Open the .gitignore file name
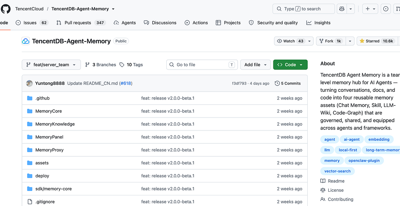The image size is (400, 206). coord(45,202)
